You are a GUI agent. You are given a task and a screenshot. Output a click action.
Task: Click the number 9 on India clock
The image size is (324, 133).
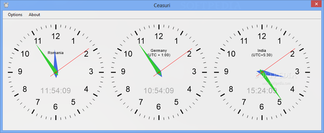click(x=226, y=72)
